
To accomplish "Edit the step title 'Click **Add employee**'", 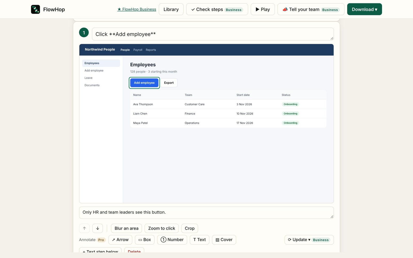I will tap(213, 34).
